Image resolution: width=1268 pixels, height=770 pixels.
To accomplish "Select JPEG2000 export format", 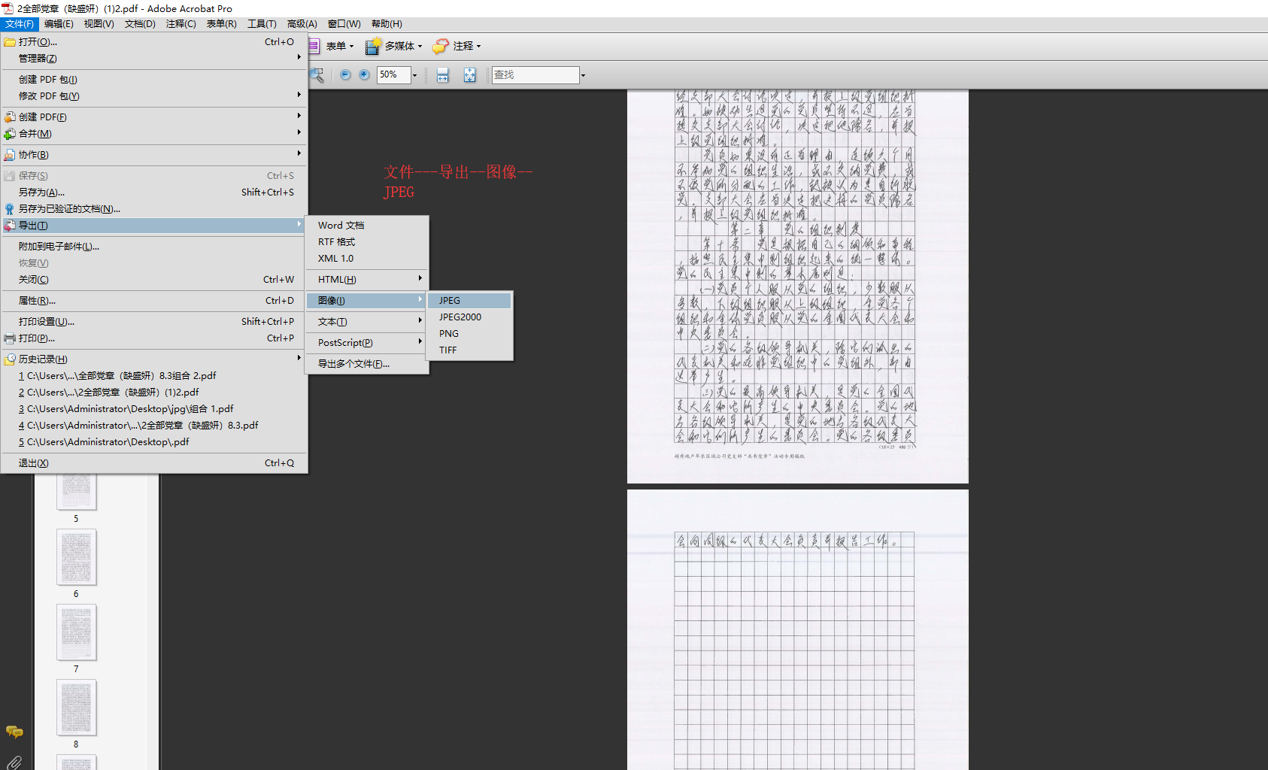I will (469, 317).
